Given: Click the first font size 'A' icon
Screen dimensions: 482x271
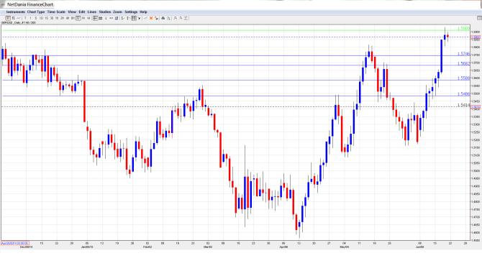Looking at the screenshot, I should tap(176, 19).
